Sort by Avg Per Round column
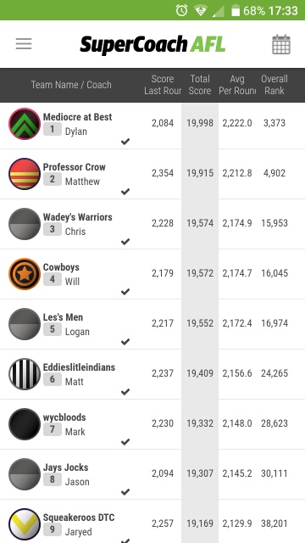 click(x=237, y=85)
